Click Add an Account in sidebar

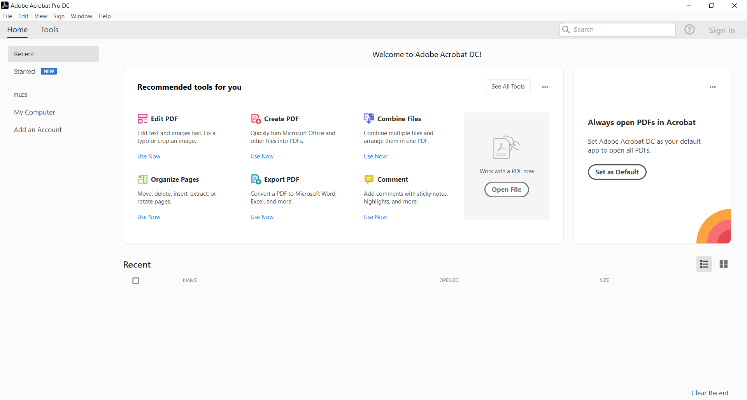[x=38, y=130]
